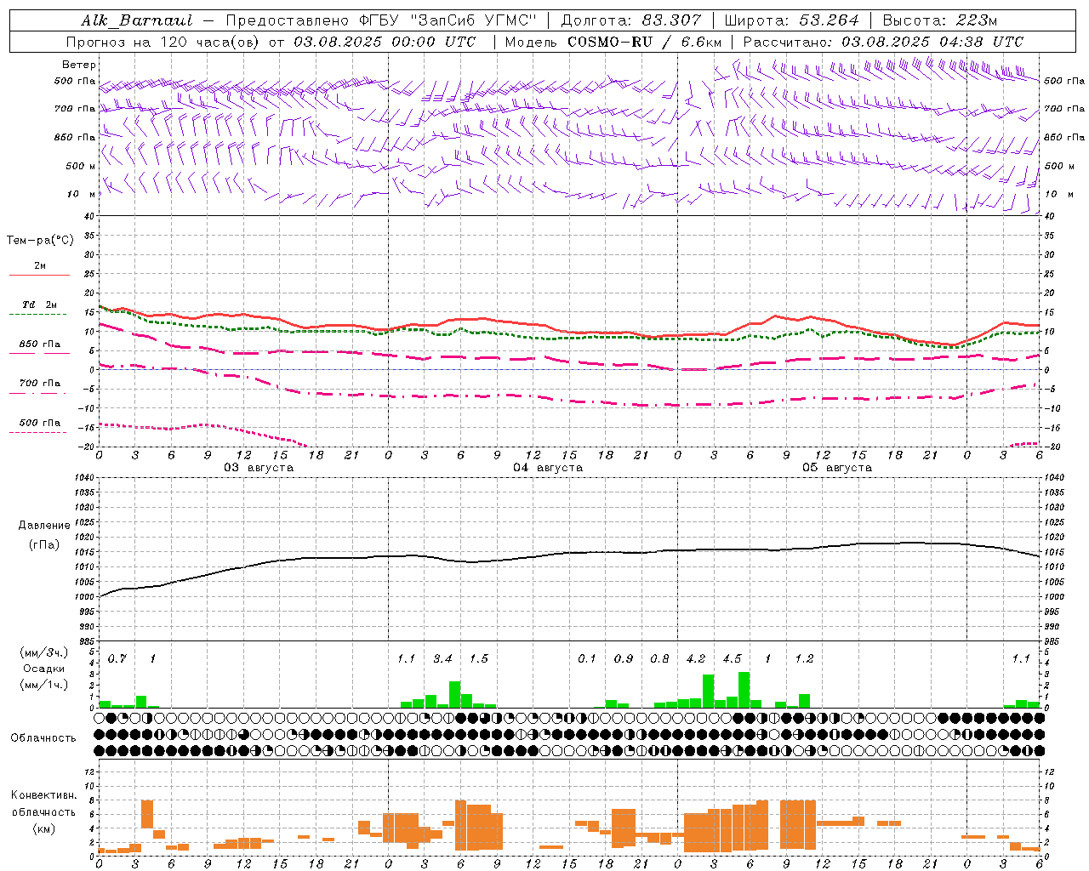1089x871 pixels.
Task: Click the 0.1 precipitation total
Action: pyautogui.click(x=587, y=659)
